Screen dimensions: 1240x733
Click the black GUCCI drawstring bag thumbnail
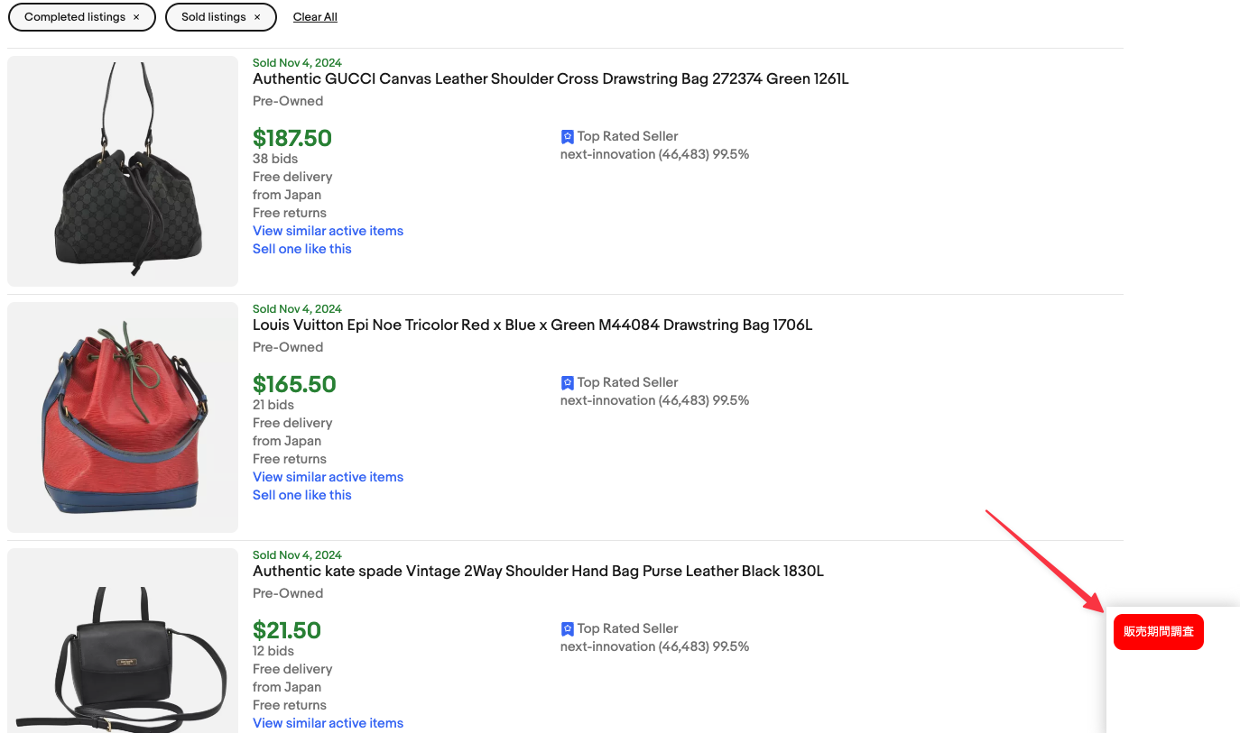[123, 171]
